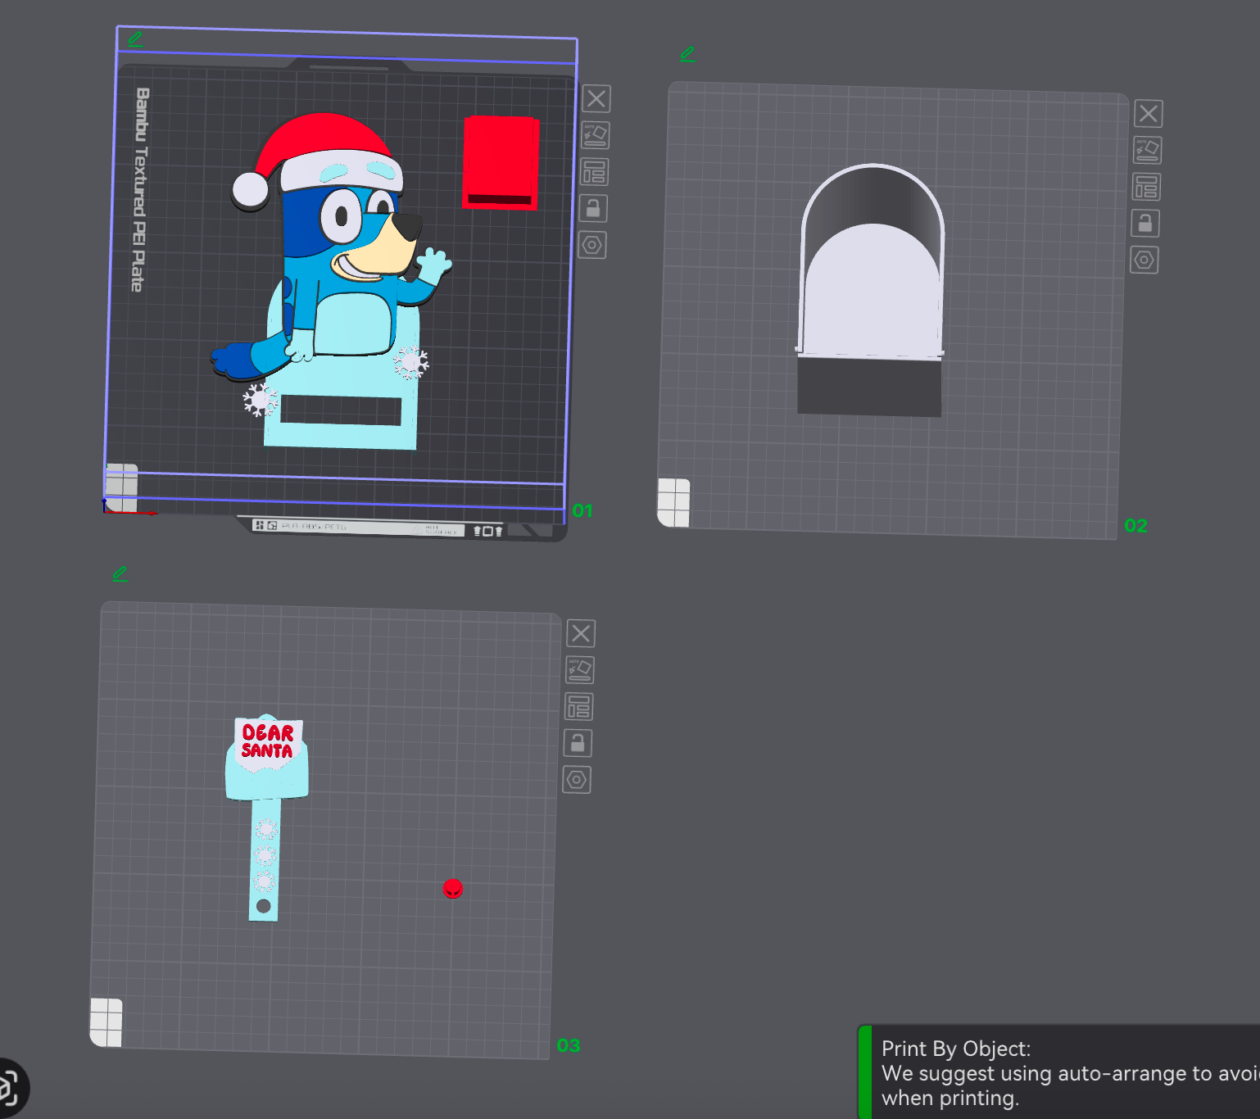Edit plate 01 name with pencil icon
1260x1119 pixels.
[x=135, y=39]
